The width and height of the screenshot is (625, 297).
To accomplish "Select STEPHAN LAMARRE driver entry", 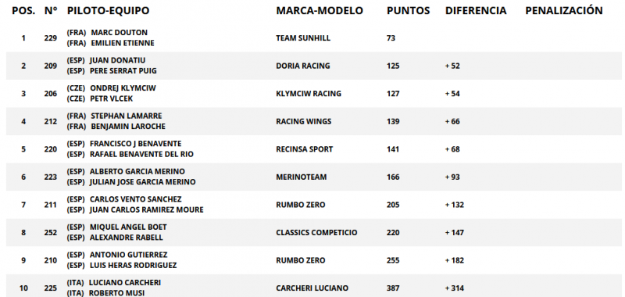I will (127, 116).
